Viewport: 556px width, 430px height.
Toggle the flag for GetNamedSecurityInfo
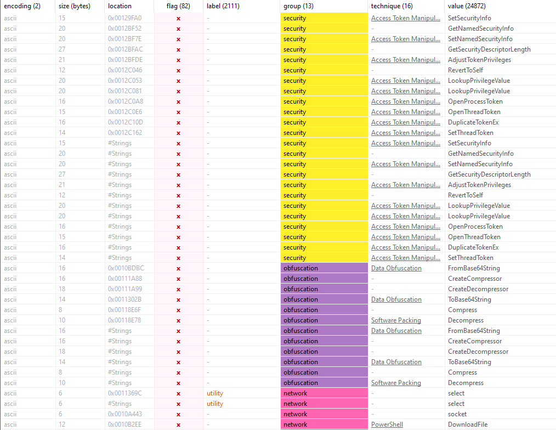click(x=177, y=29)
